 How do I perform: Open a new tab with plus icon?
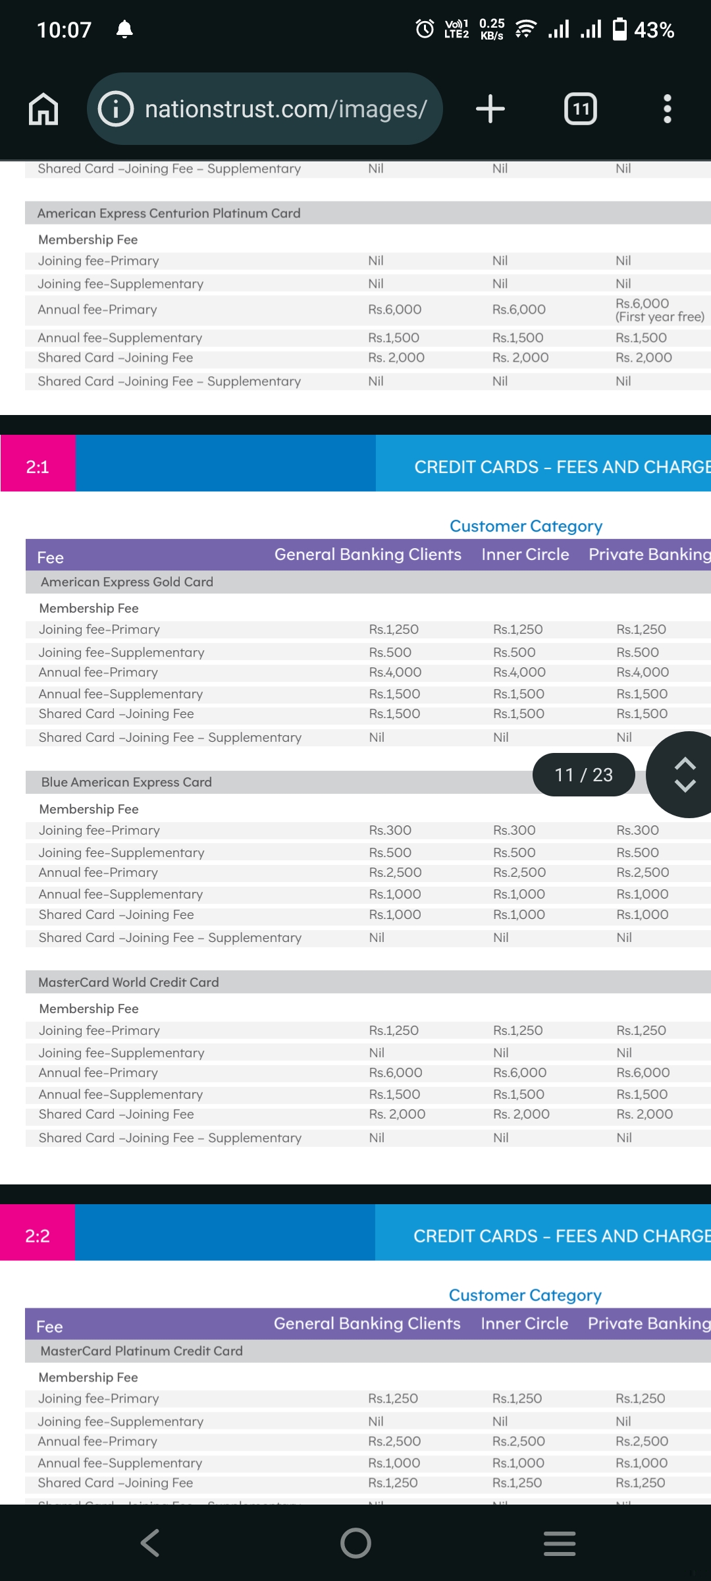pos(490,109)
